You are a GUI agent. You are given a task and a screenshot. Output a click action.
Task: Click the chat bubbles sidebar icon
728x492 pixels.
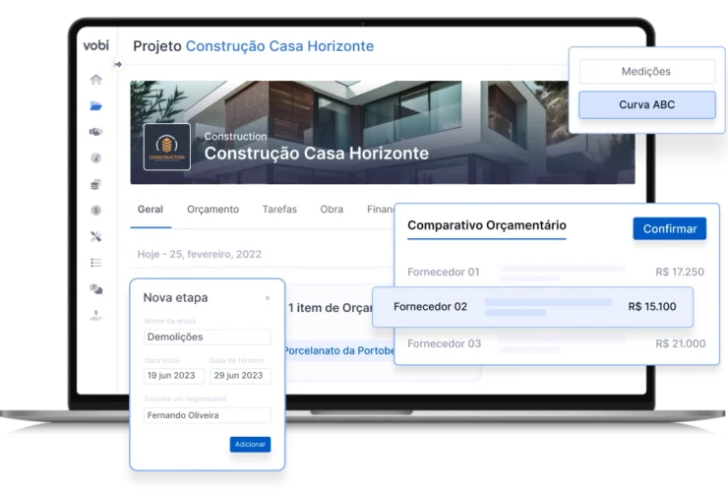coord(95,288)
